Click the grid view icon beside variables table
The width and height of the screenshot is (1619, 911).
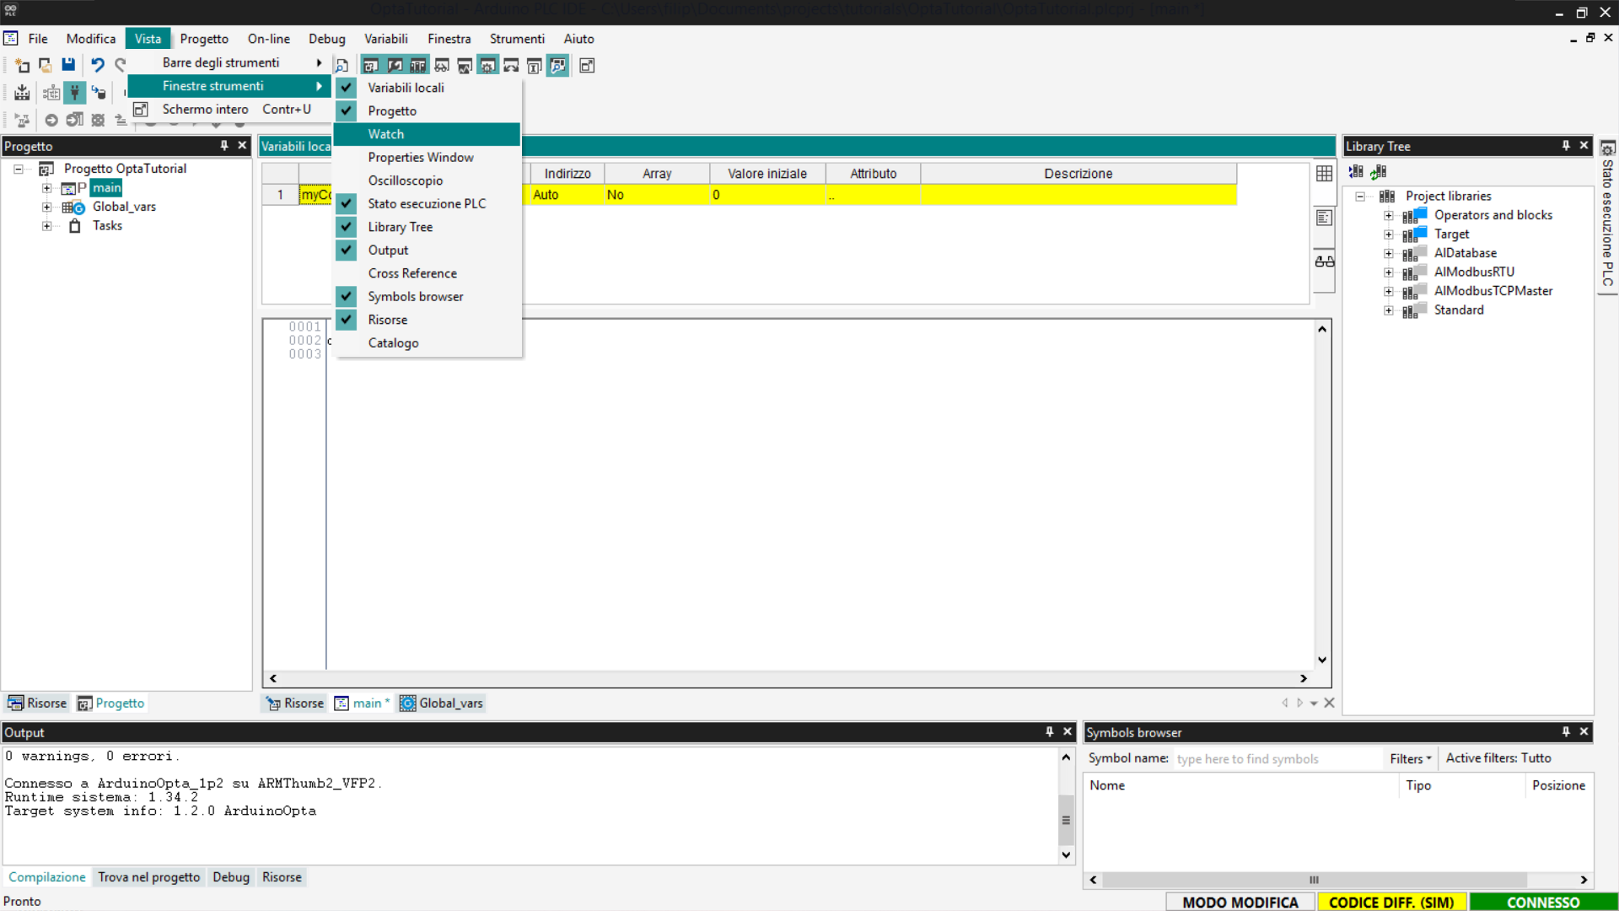(1324, 174)
